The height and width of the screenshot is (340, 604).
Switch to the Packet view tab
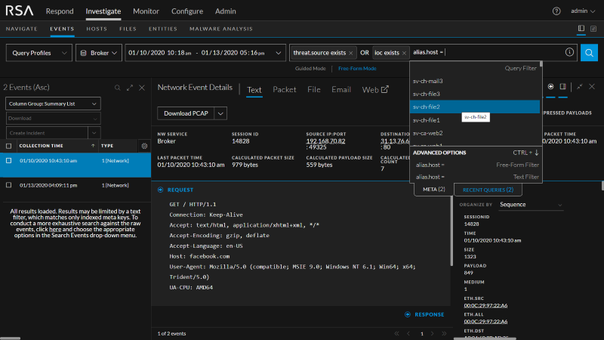click(285, 89)
